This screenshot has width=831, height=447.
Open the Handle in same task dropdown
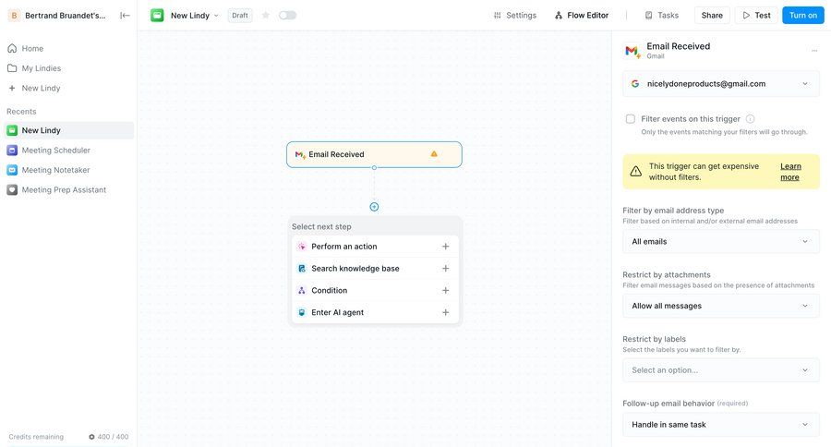coord(721,424)
